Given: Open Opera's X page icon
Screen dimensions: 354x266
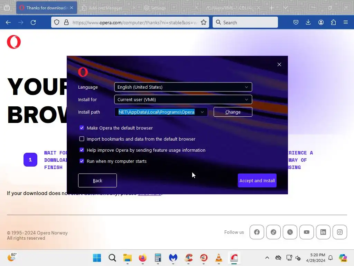Looking at the screenshot, I should click(290, 232).
